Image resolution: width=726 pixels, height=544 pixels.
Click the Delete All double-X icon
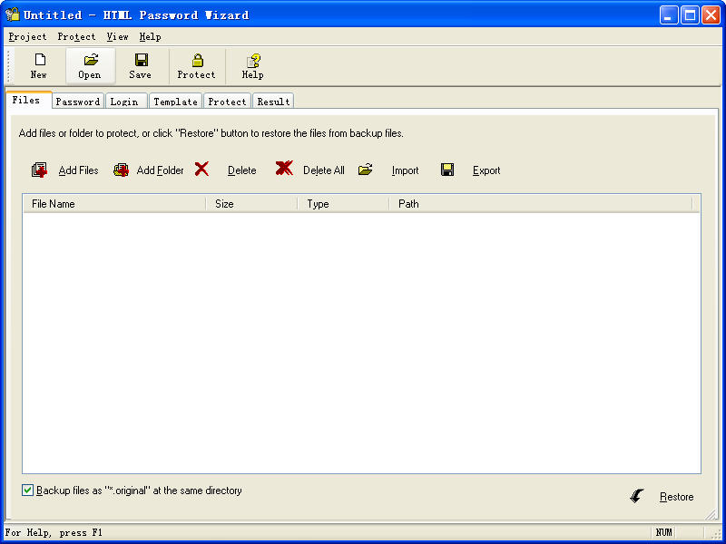pyautogui.click(x=284, y=169)
